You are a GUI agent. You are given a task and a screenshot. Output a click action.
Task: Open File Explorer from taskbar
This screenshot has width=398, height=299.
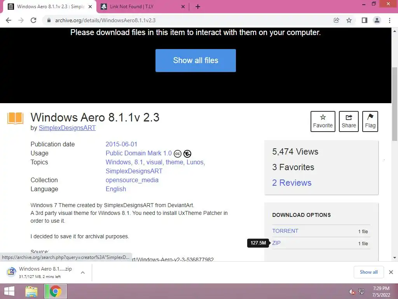coord(31,291)
